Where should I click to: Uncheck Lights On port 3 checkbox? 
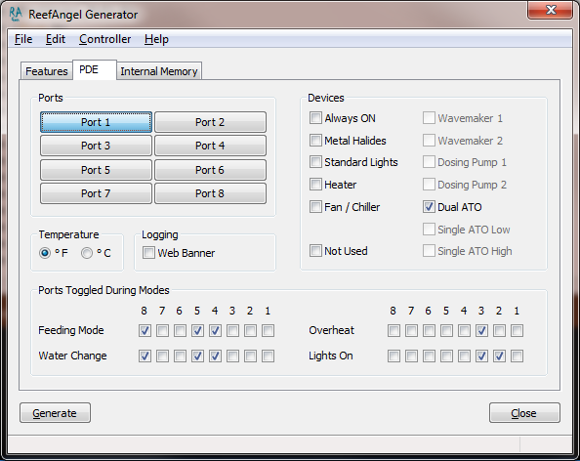[x=481, y=356]
